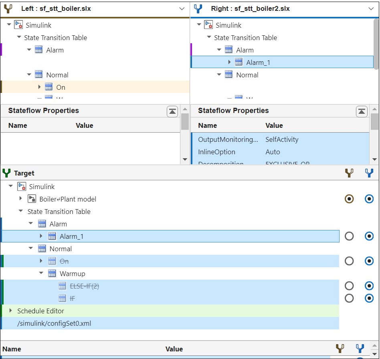Select the right radio button for ELSE-IF(2)
380x359 pixels.
[369, 286]
